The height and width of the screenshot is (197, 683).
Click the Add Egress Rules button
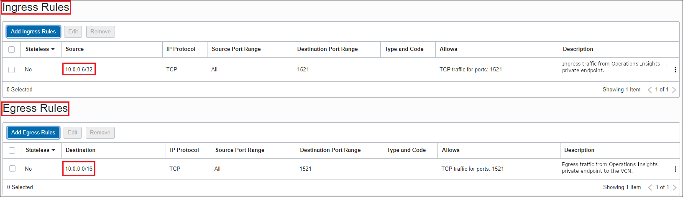[33, 133]
